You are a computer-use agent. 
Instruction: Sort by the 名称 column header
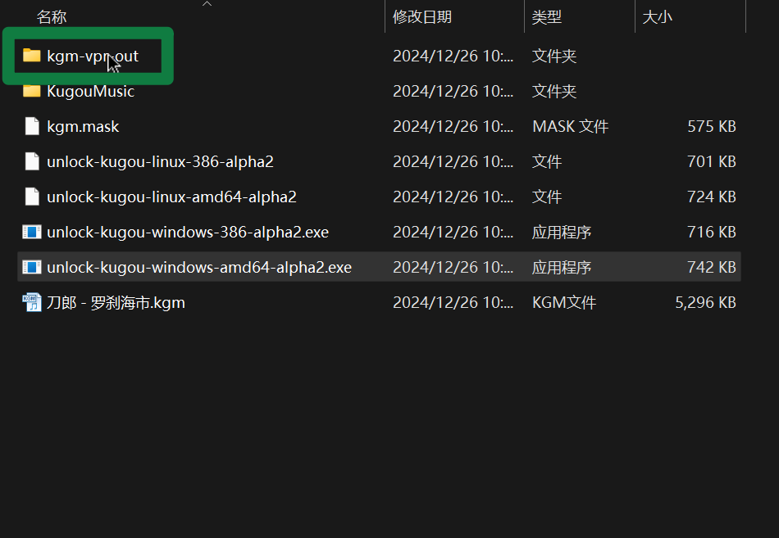point(52,17)
